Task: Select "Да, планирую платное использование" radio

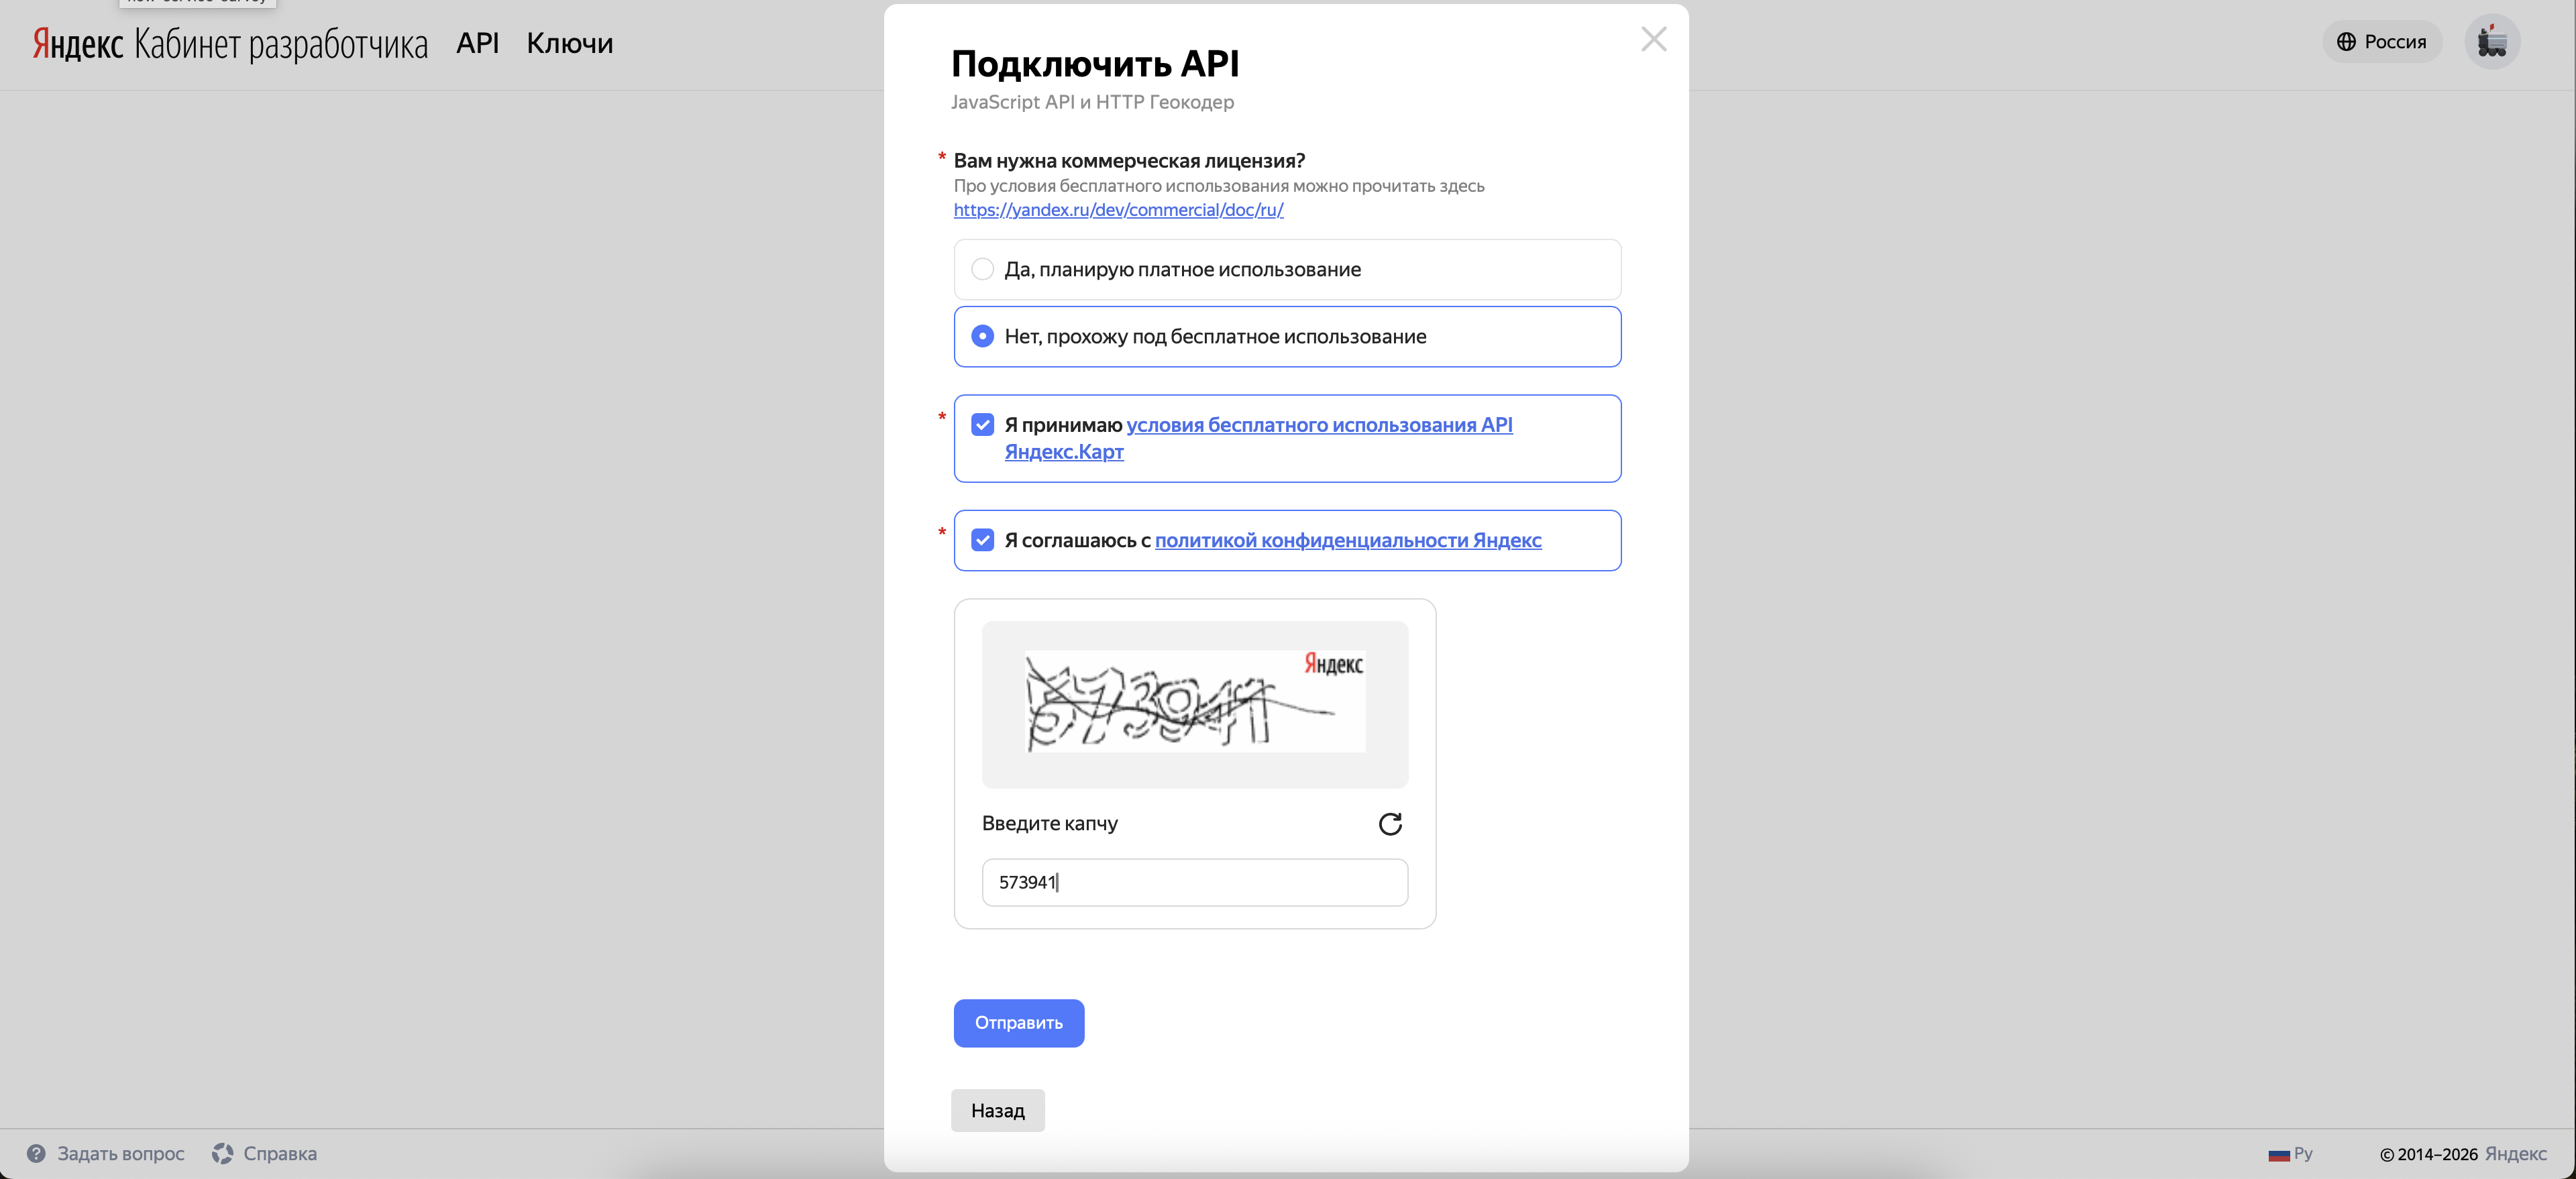Action: click(x=983, y=269)
